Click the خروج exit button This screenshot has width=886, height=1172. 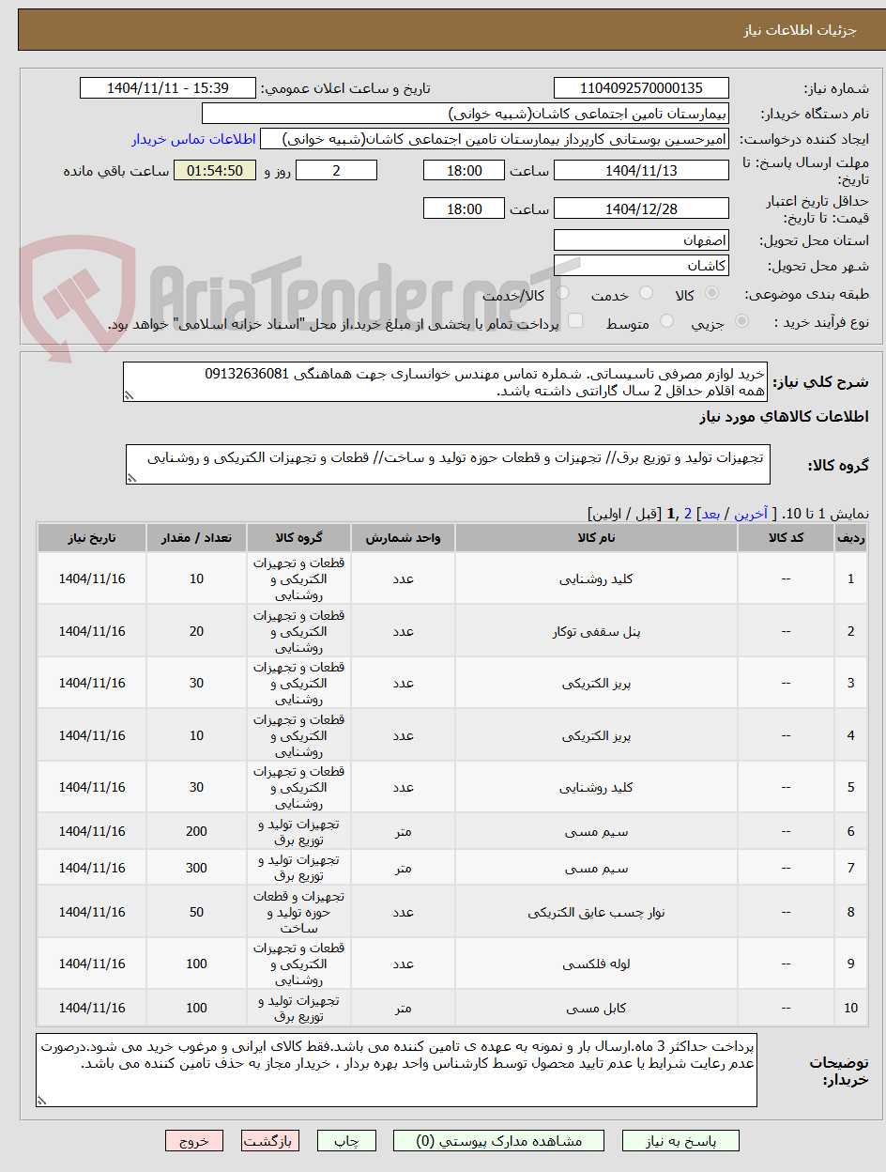click(194, 1141)
